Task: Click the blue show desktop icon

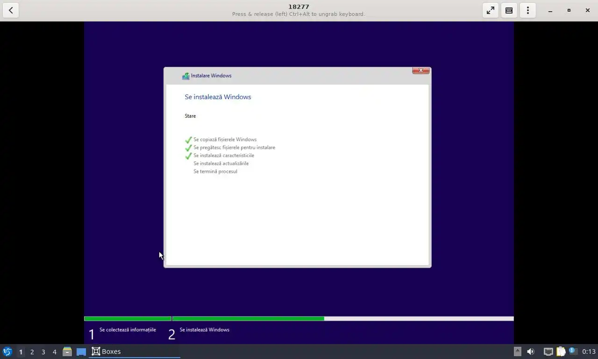Action: (x=81, y=352)
